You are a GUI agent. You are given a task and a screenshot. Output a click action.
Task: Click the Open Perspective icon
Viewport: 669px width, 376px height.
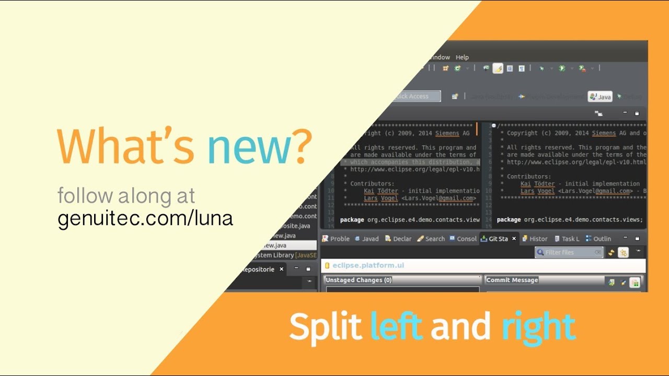point(455,97)
